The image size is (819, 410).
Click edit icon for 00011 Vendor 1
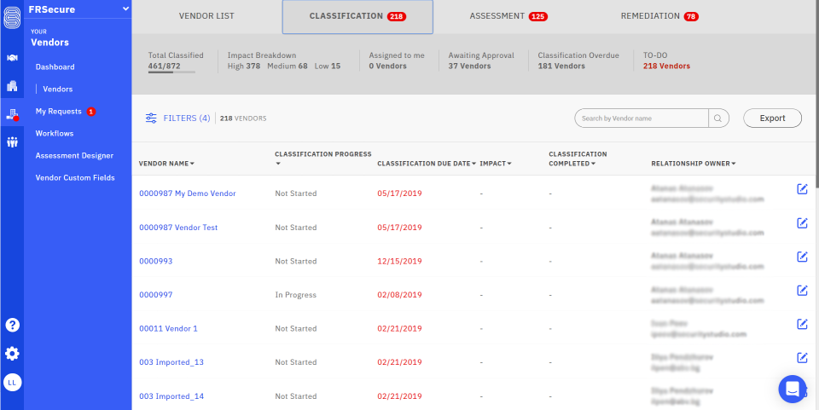click(802, 324)
